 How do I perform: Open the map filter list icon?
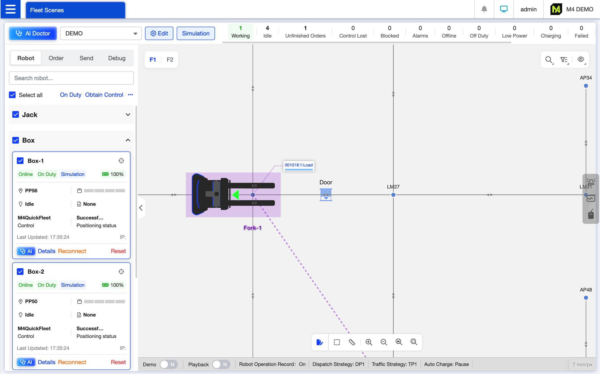pos(564,60)
